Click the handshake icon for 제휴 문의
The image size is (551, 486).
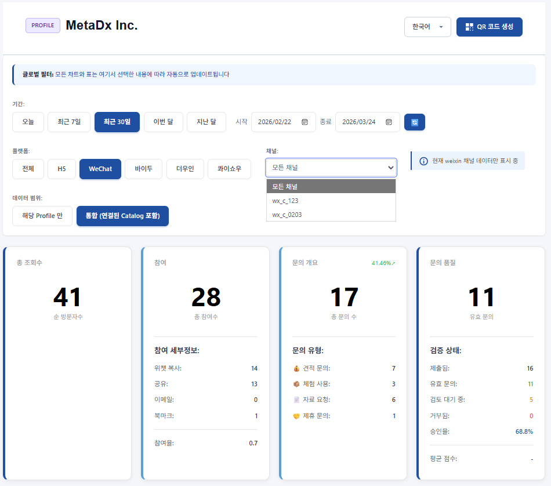296,416
